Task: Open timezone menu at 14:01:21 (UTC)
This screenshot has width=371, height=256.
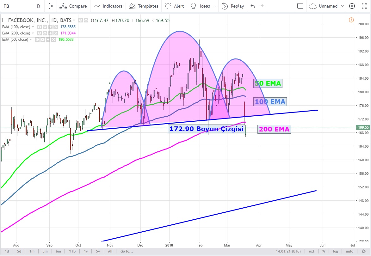Action: 288,251
